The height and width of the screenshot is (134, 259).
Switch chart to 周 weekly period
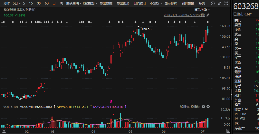pyautogui.click(x=61, y=3)
